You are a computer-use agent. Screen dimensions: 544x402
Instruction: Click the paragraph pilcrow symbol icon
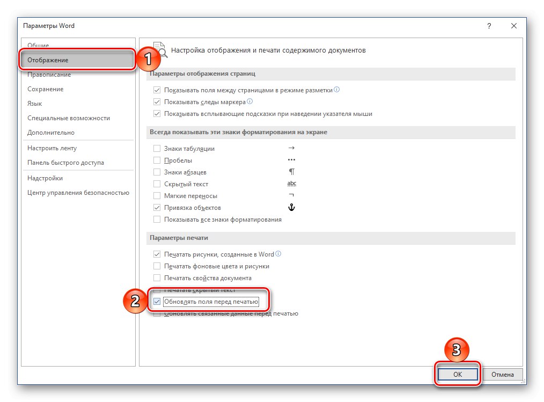292,172
